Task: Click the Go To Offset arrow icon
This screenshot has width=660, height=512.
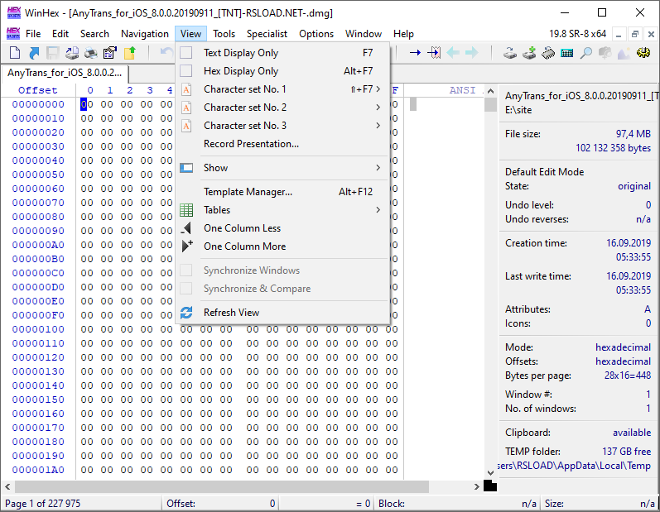Action: point(415,53)
